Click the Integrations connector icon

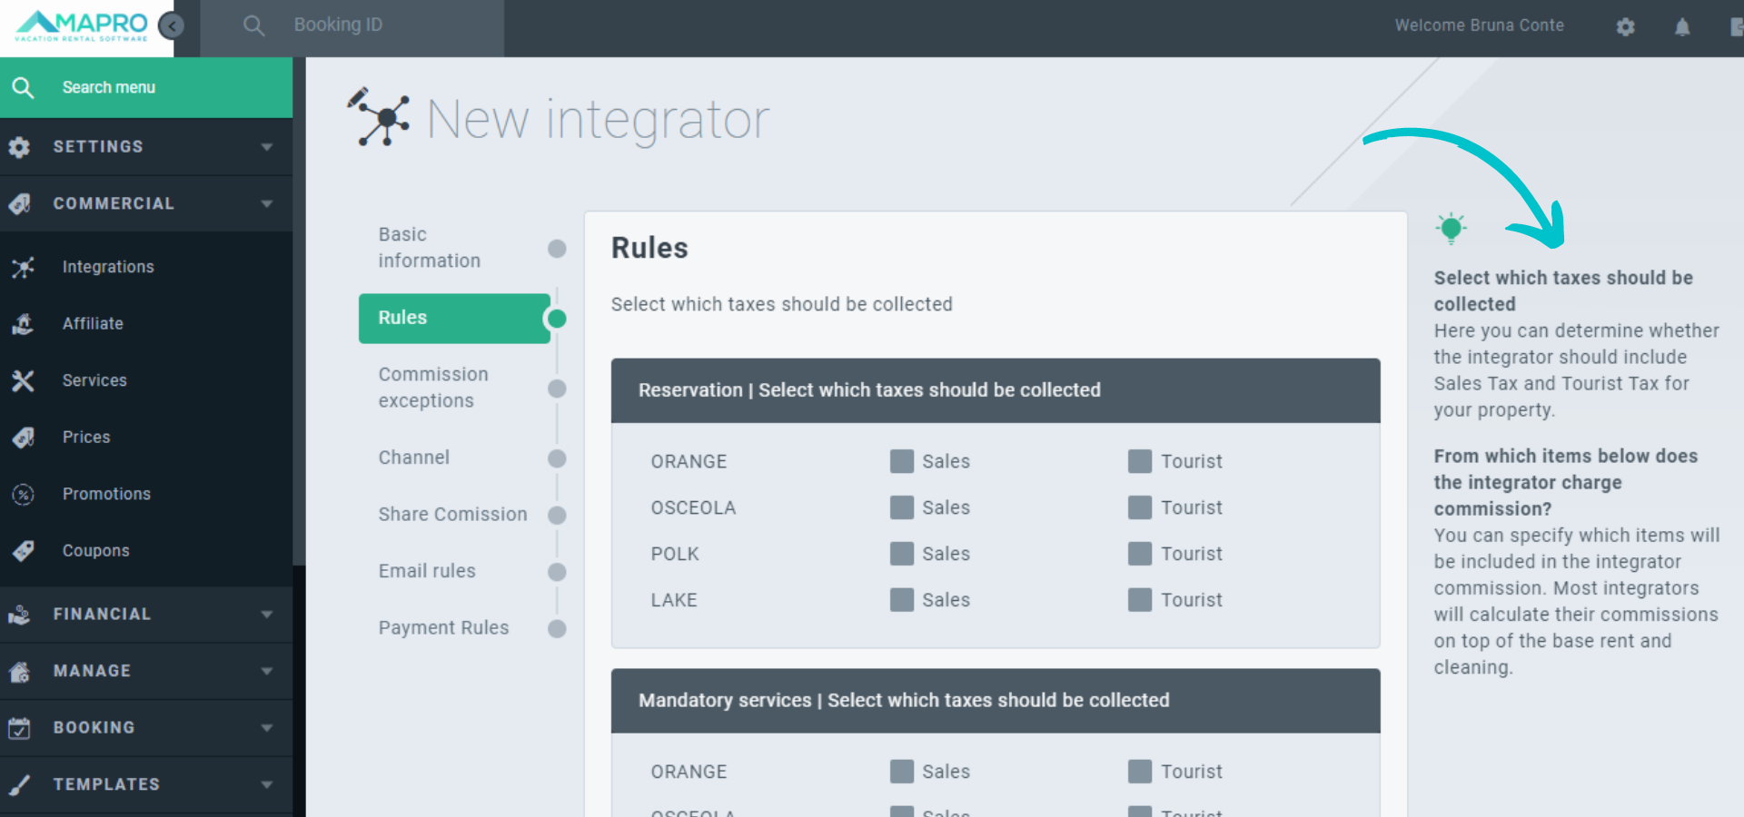click(23, 267)
